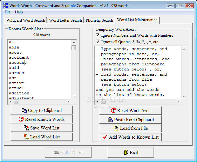The image size is (197, 162).
Task: Click the red Reset Work Area icon
Action: pos(113,111)
